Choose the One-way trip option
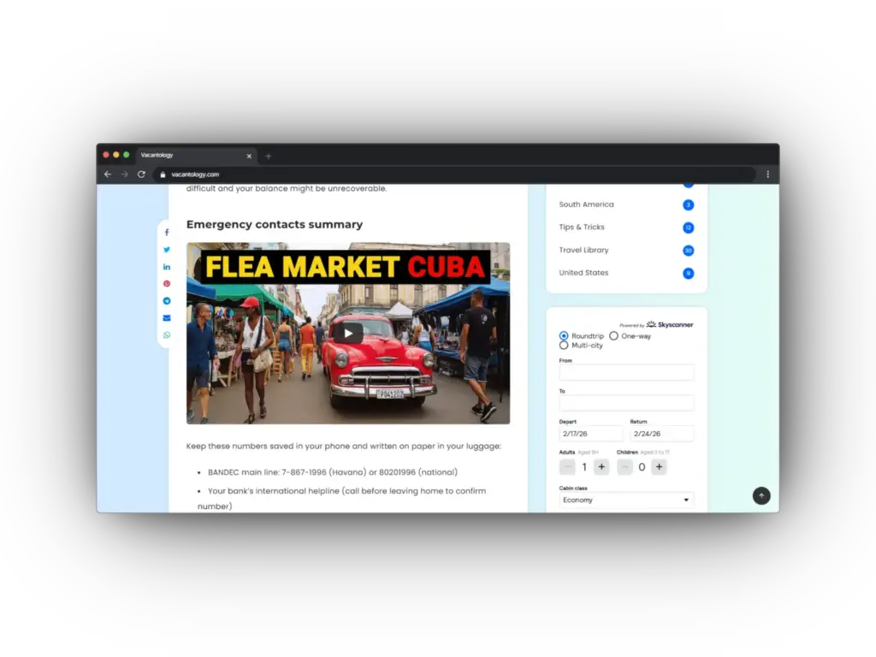Viewport: 876px width, 657px height. click(613, 336)
